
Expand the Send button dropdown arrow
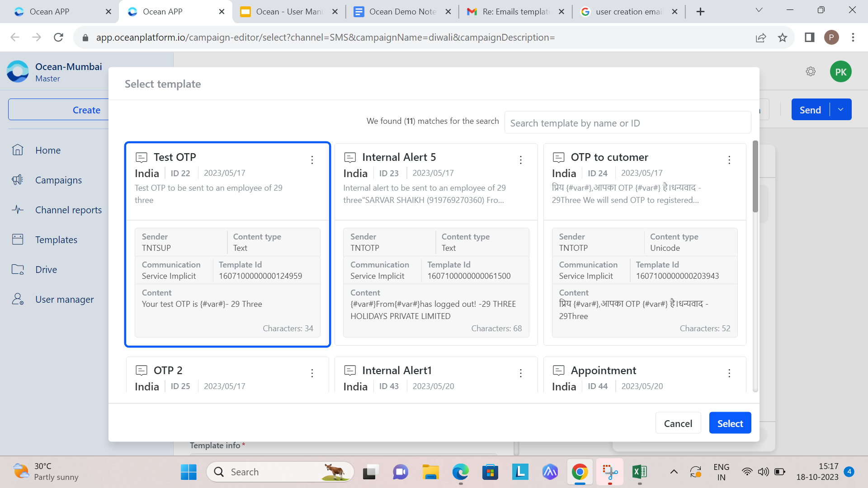point(841,109)
